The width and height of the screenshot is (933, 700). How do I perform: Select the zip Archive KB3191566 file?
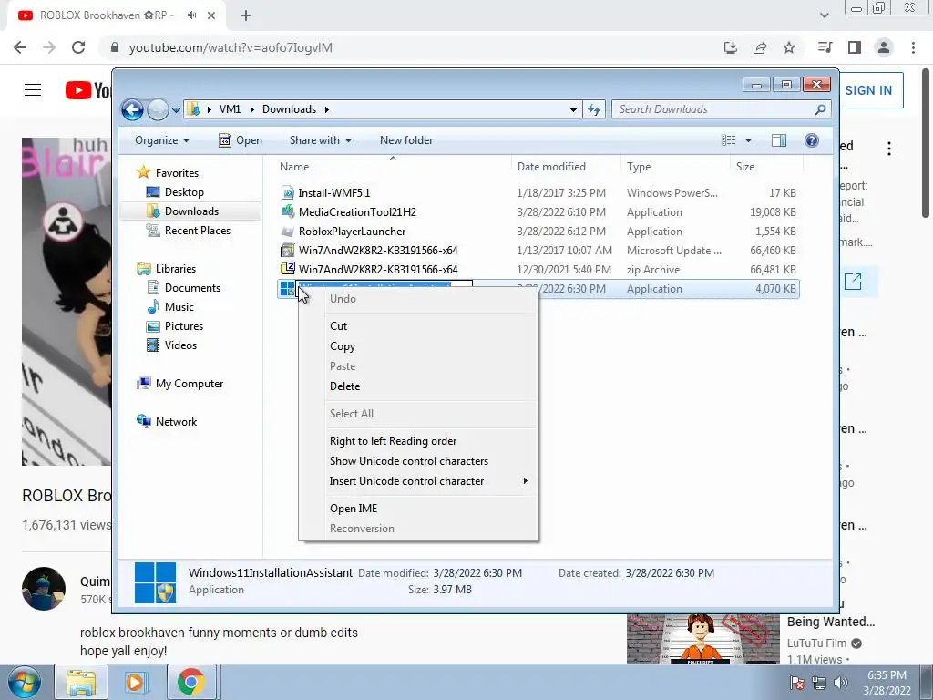click(538, 270)
